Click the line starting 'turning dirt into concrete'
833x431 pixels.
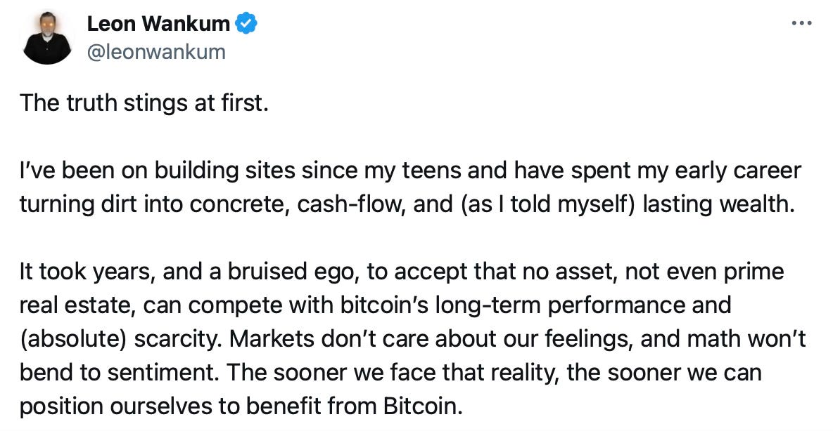pyautogui.click(x=407, y=204)
